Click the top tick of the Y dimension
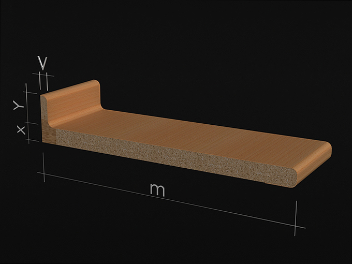This screenshot has height=264, width=352. (x=30, y=92)
